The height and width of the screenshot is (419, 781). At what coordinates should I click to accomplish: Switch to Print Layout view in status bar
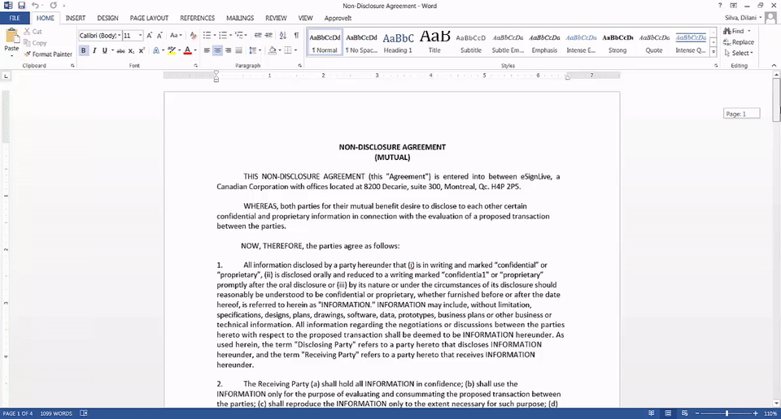[x=668, y=413]
